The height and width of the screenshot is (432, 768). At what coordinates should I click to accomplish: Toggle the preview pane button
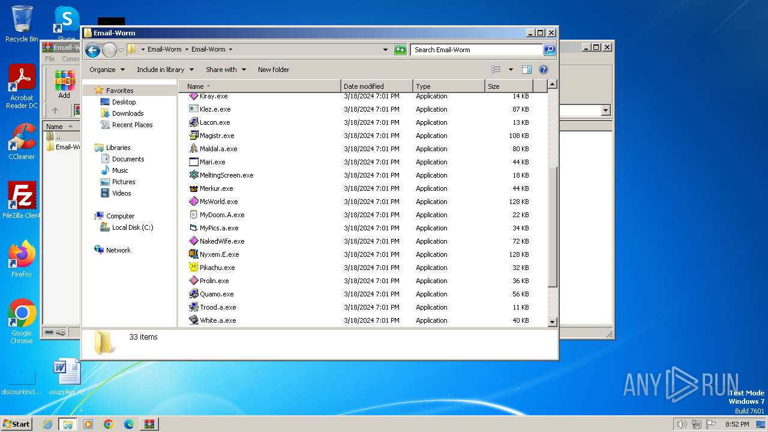527,70
